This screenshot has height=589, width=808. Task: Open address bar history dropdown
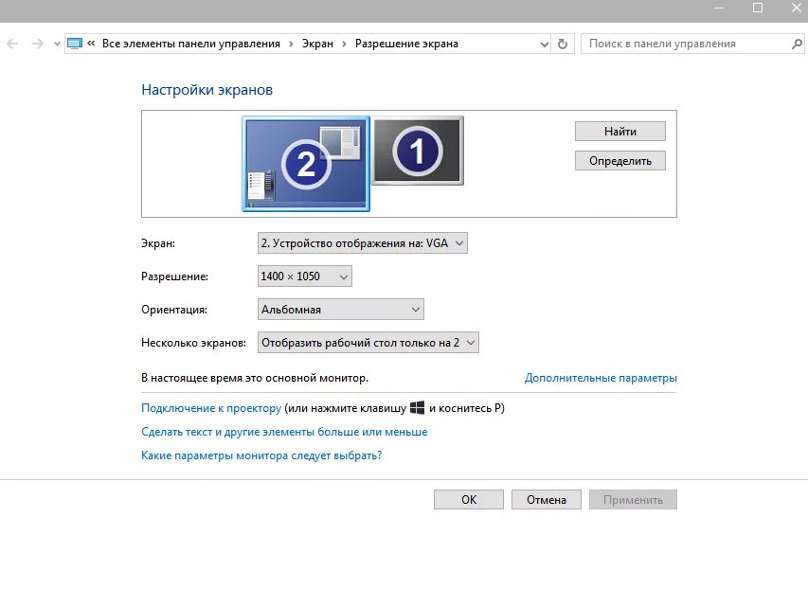[x=544, y=45]
